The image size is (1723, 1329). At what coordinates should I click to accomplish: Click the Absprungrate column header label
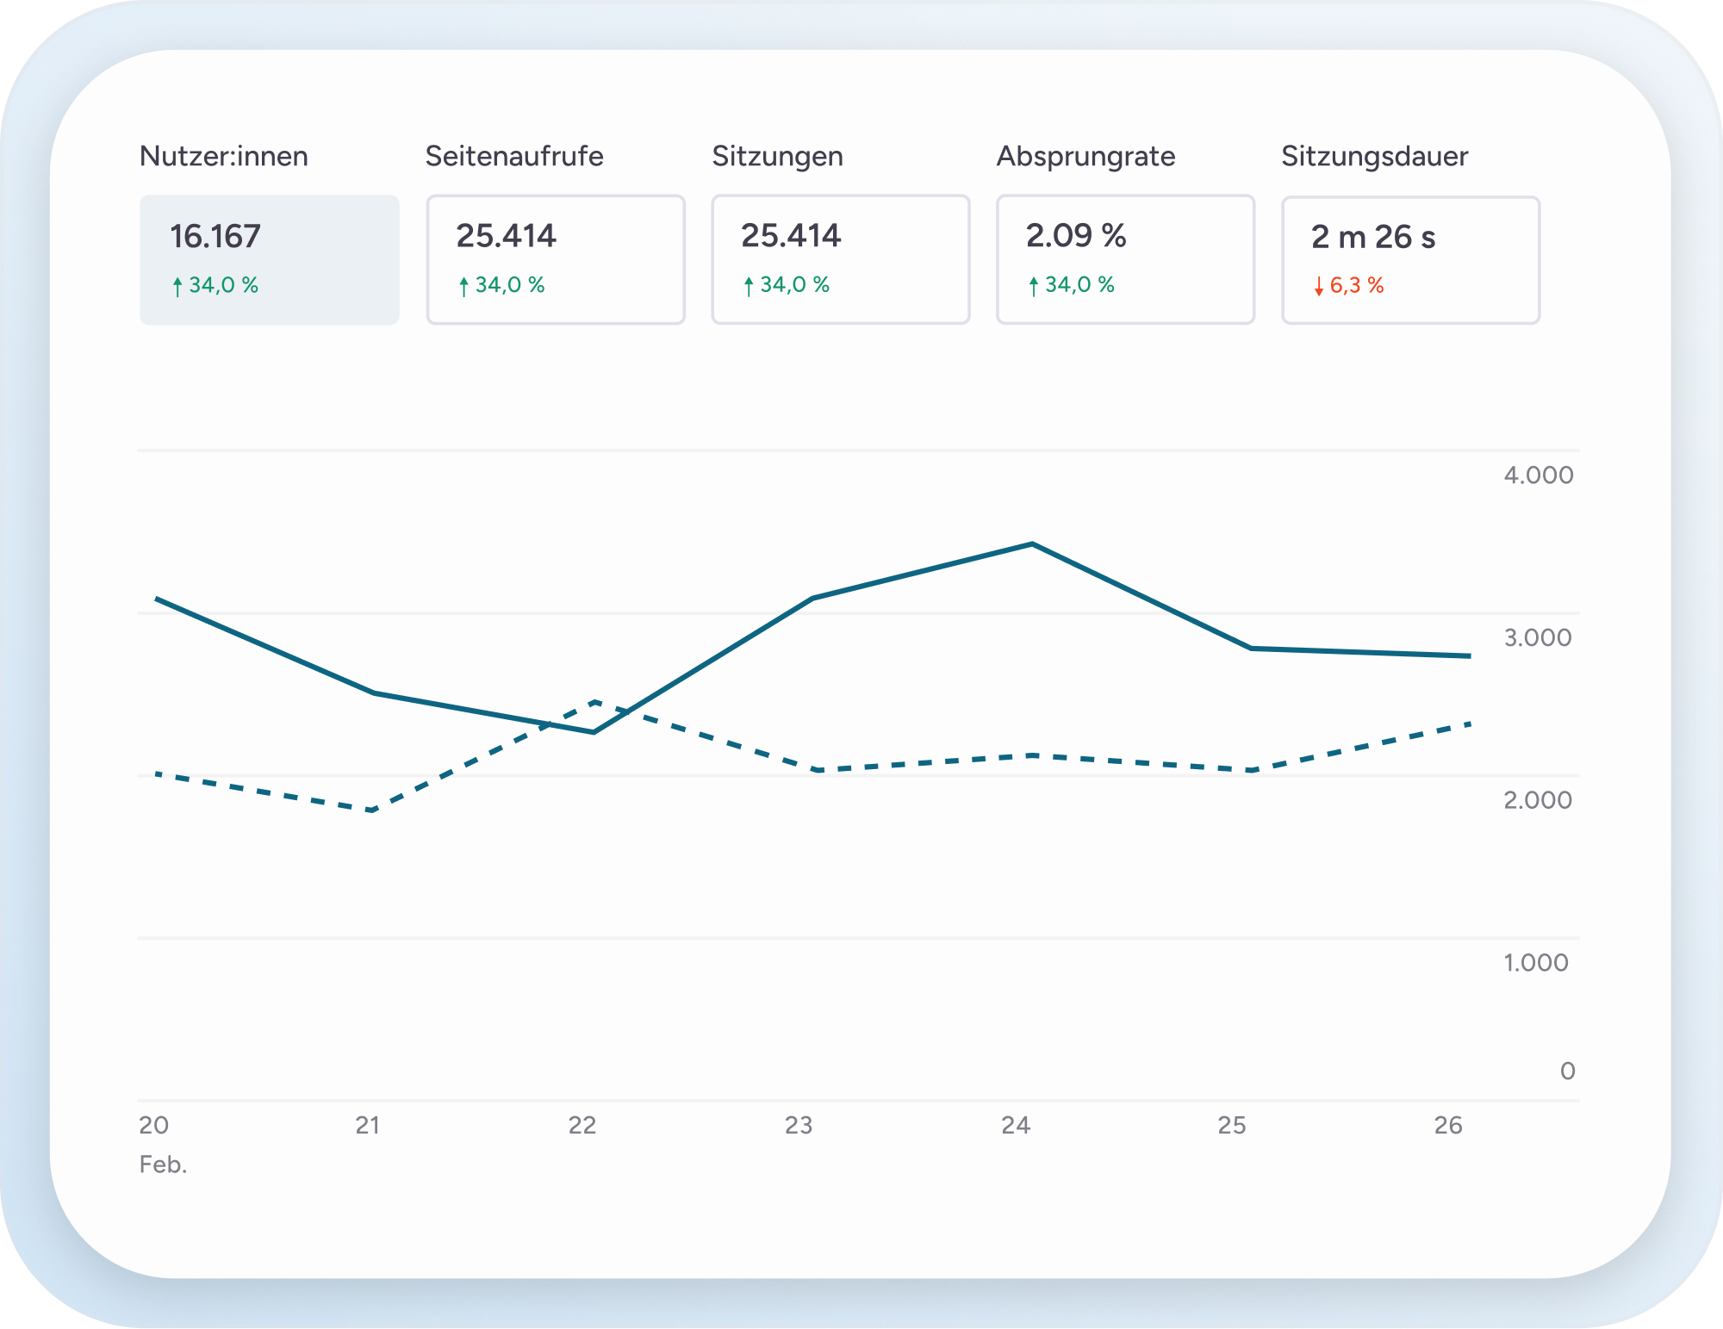1085,157
